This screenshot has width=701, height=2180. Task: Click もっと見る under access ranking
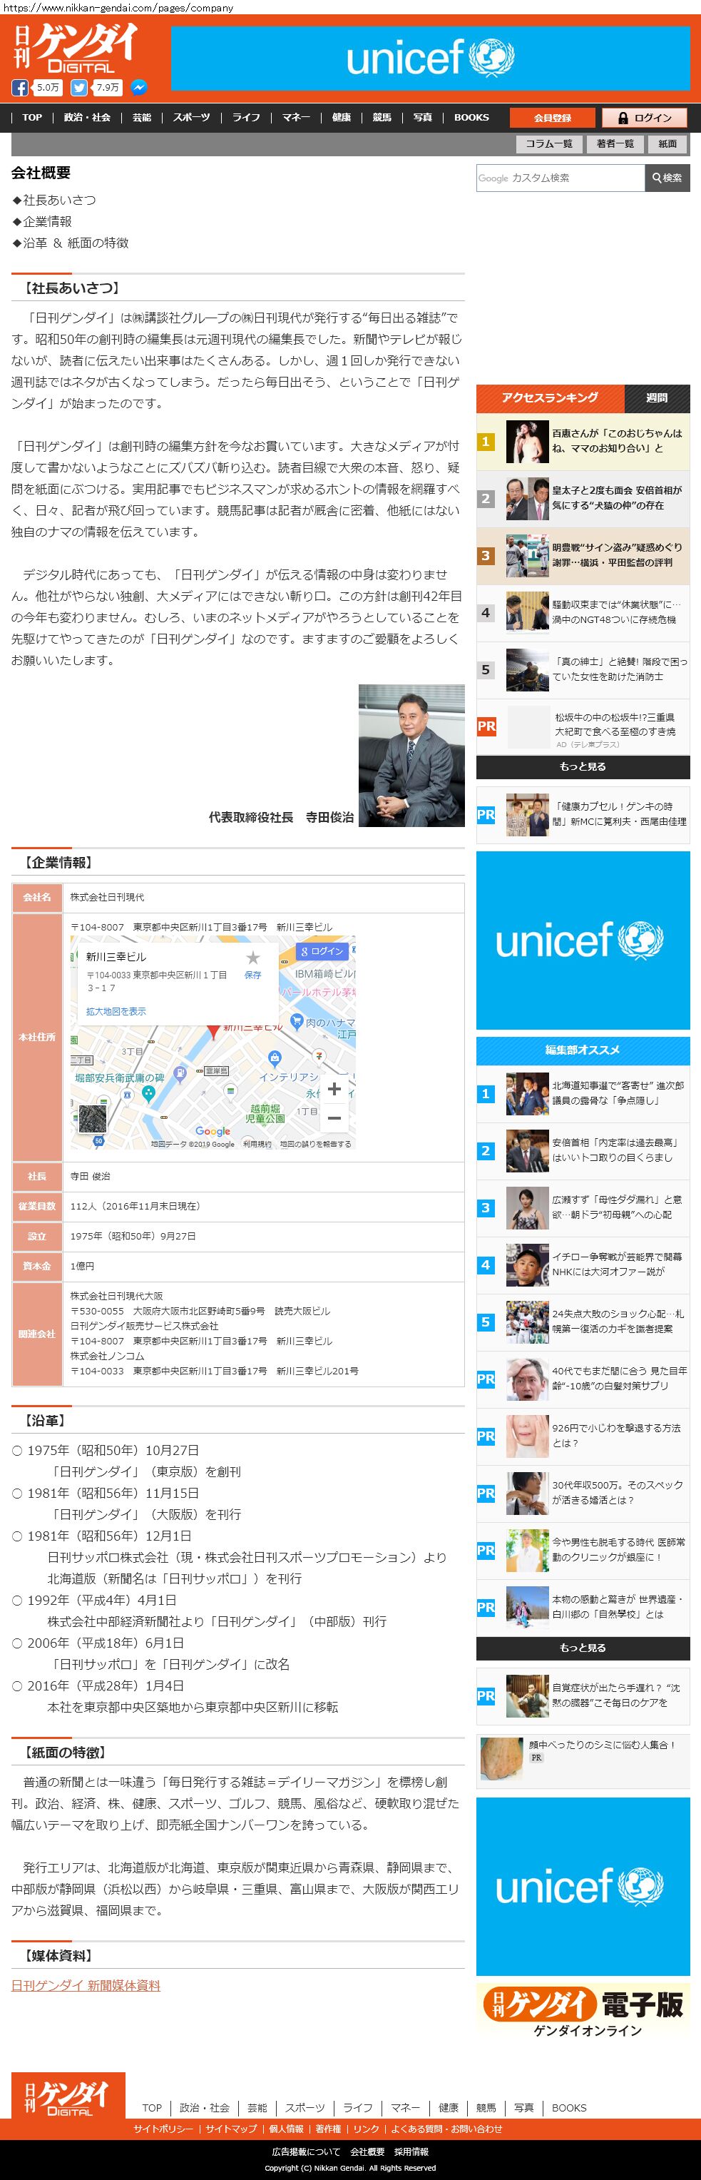click(583, 766)
